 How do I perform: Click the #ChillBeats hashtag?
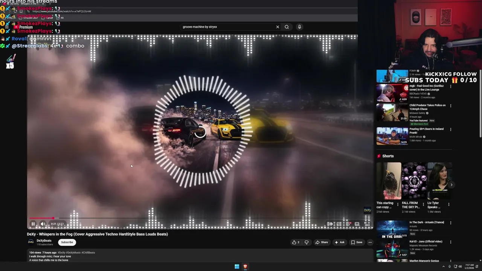(88, 253)
